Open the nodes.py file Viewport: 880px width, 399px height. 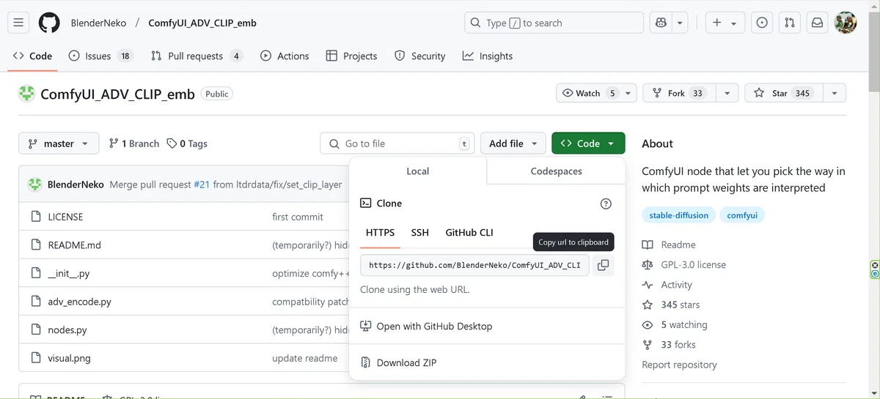pos(67,329)
